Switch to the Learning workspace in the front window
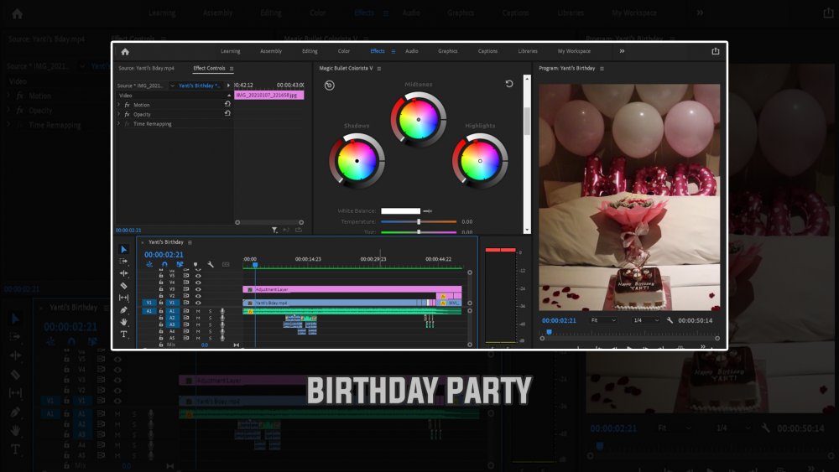 point(231,51)
